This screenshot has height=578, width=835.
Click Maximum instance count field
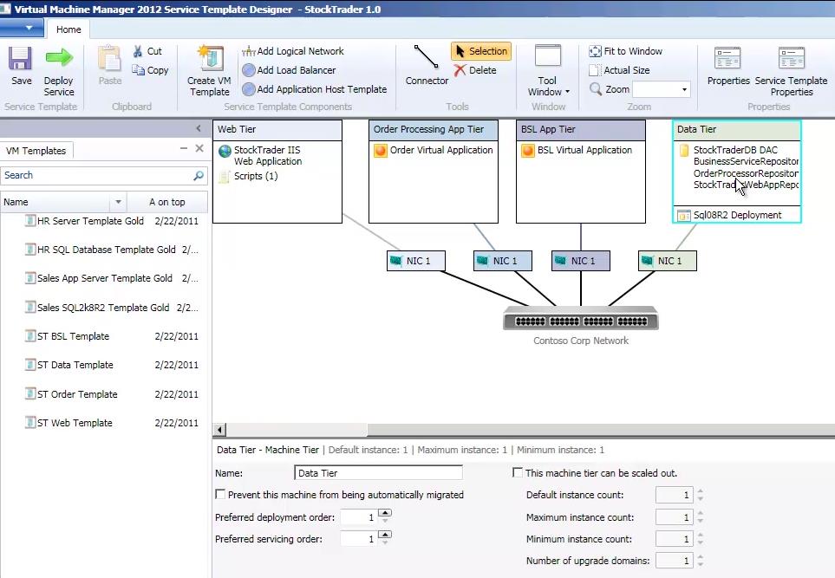tap(675, 516)
